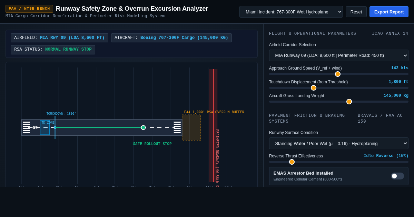
Task: Click the ICAO ANNEX 14 label
Action: [390, 34]
